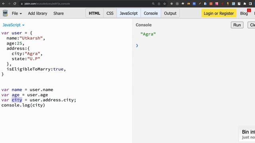Click Login or Register button
Image resolution: width=255 pixels, height=143 pixels.
pos(219,14)
